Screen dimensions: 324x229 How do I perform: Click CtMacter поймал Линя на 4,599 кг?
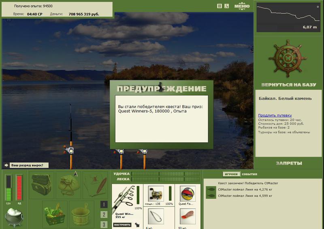click(245, 196)
